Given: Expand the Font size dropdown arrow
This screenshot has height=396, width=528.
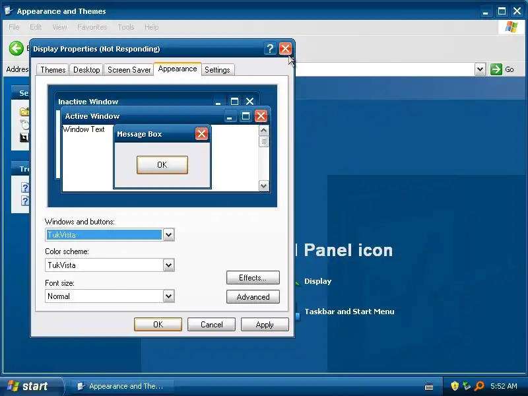Looking at the screenshot, I should pos(169,296).
